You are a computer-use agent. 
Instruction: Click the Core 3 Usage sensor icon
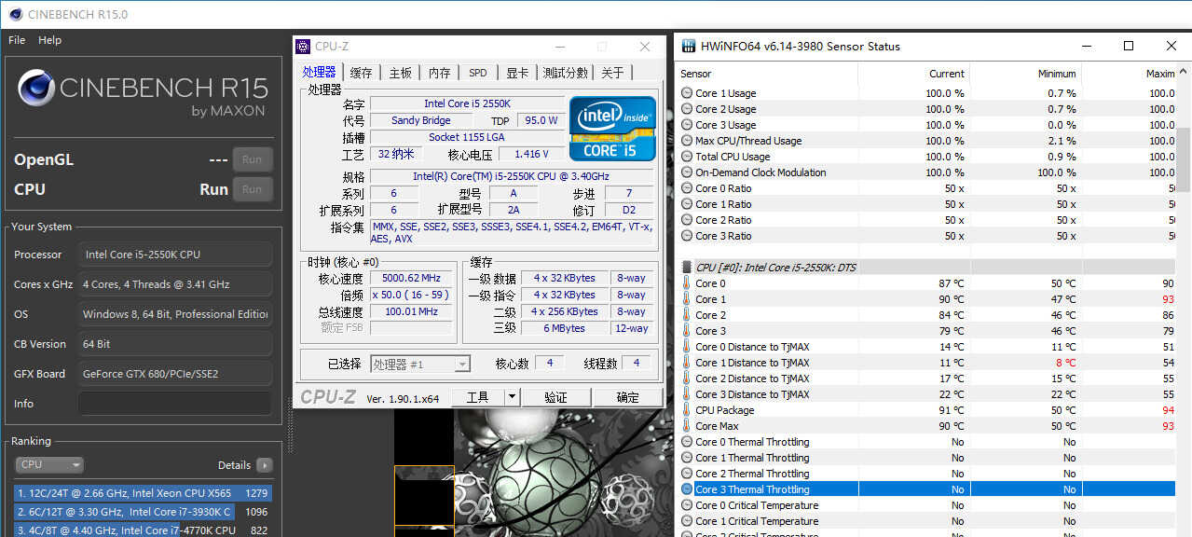(687, 125)
